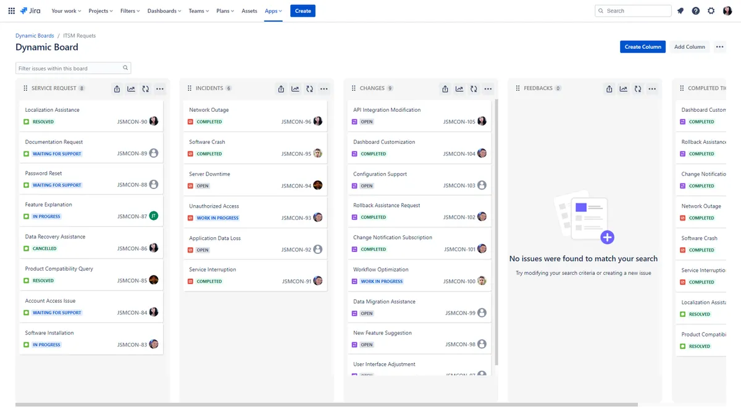Viewport: 741px width, 417px height.
Task: Click search icon in board filter field
Action: coord(125,68)
